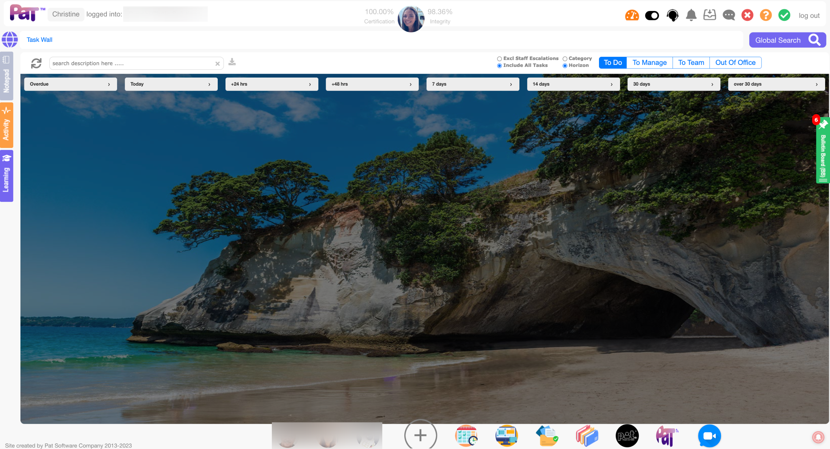
Task: Select Excl Staff Escalations radio button
Action: coord(499,59)
